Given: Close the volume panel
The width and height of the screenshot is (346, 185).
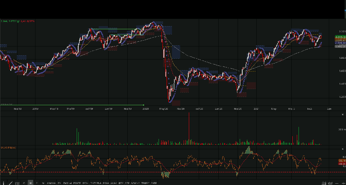Looking at the screenshot, I should [x=343, y=114].
